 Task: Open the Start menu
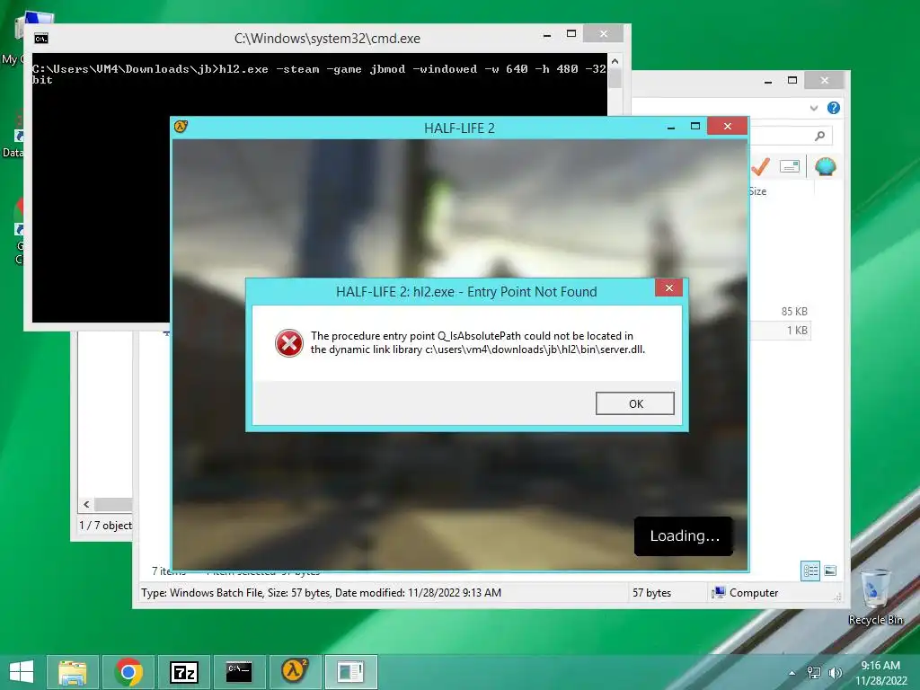coord(22,672)
